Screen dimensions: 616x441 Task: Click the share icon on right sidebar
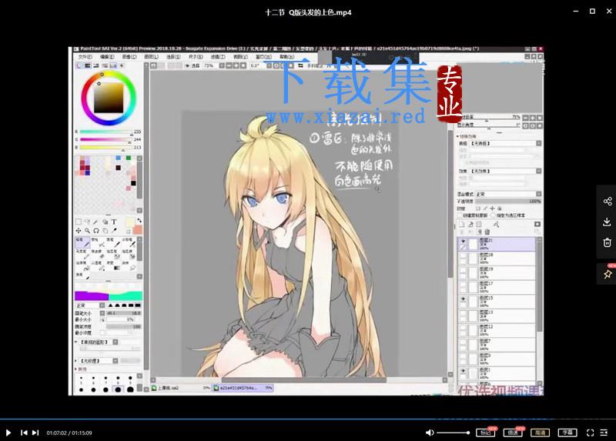pos(608,202)
